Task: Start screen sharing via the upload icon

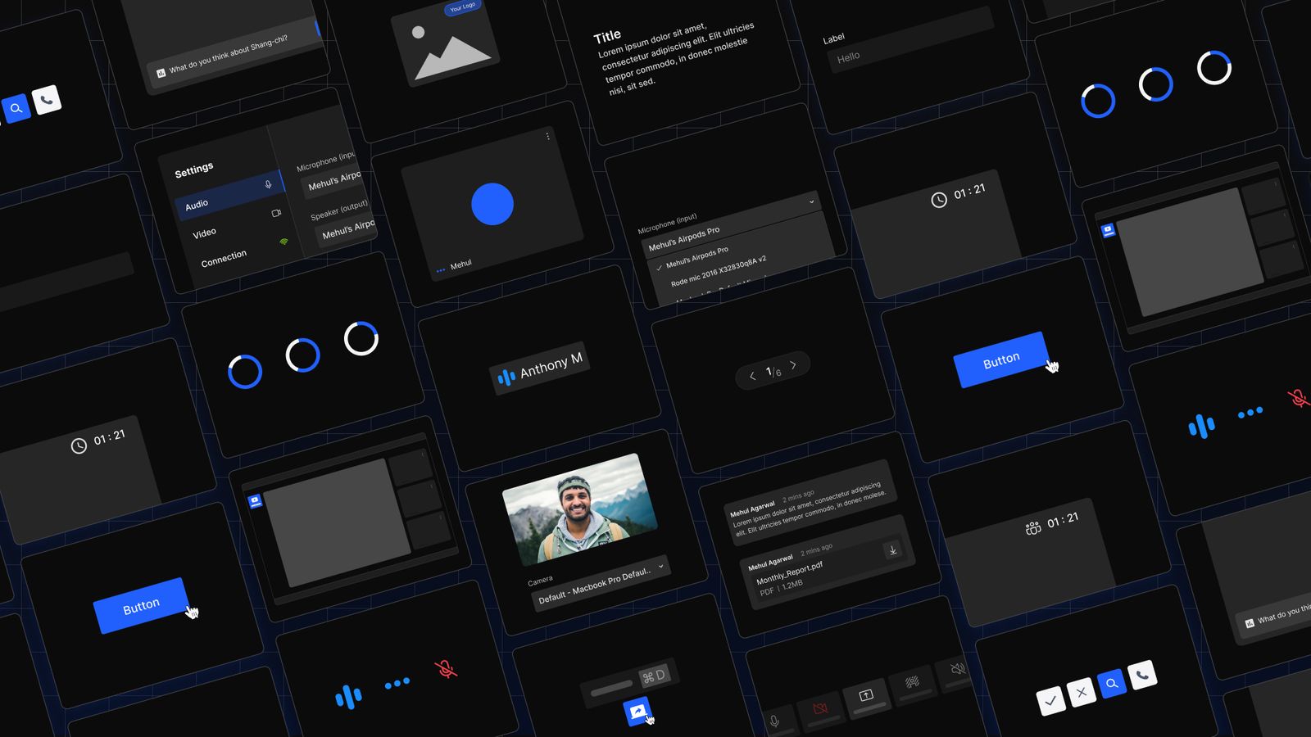Action: click(x=865, y=694)
